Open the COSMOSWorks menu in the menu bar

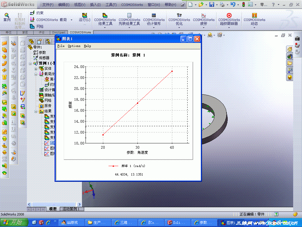[x=132, y=5]
